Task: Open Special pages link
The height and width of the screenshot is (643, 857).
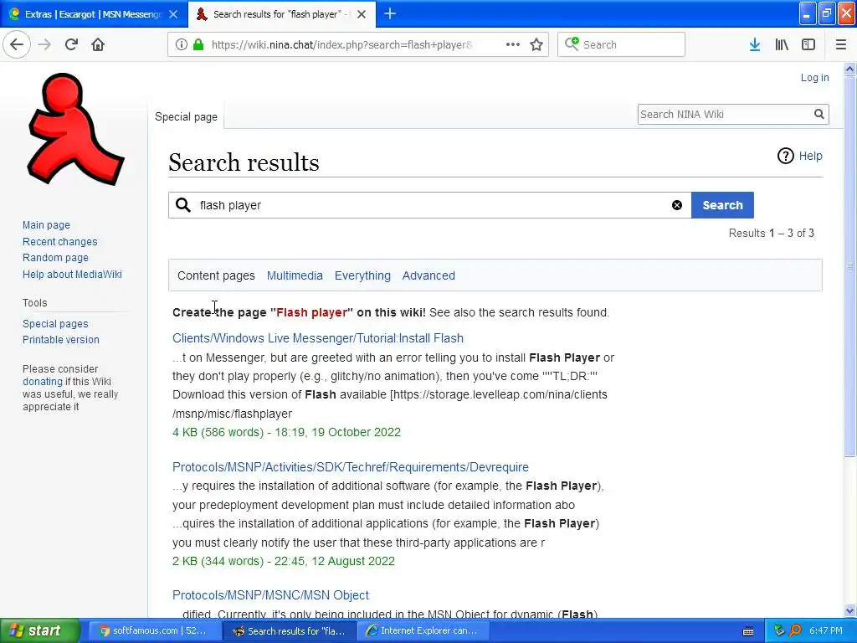Action: pyautogui.click(x=55, y=324)
